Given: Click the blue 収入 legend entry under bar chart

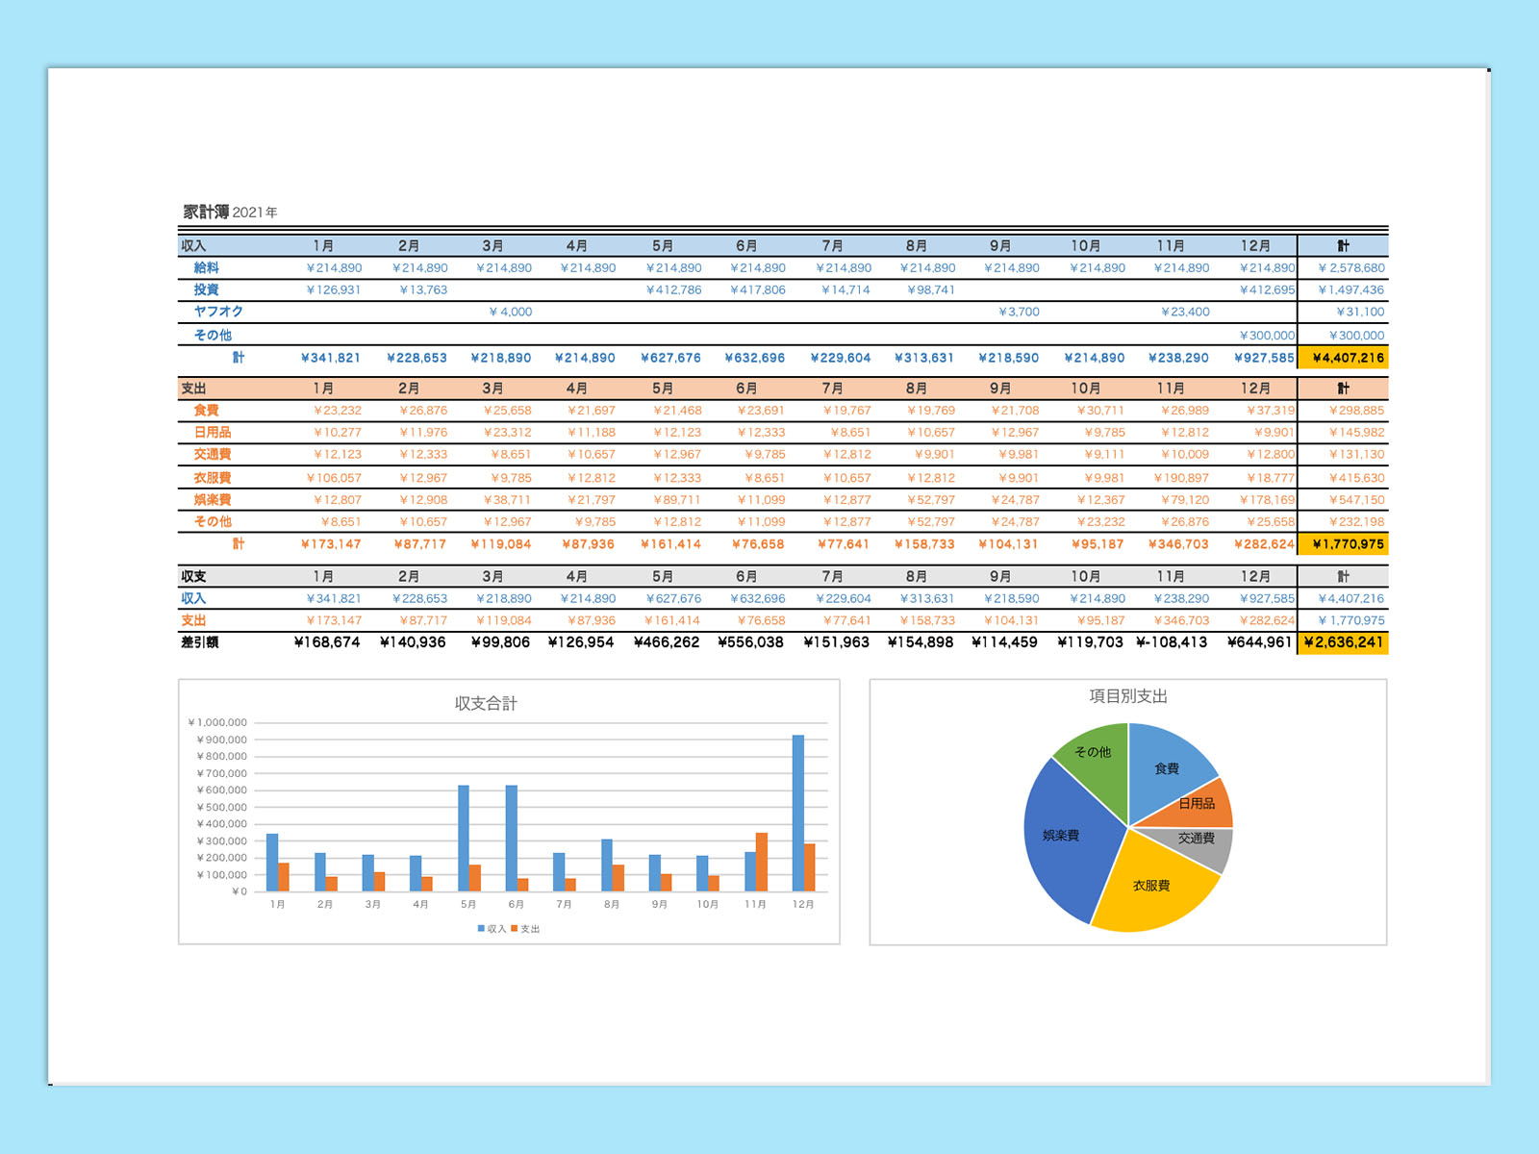Looking at the screenshot, I should point(492,929).
